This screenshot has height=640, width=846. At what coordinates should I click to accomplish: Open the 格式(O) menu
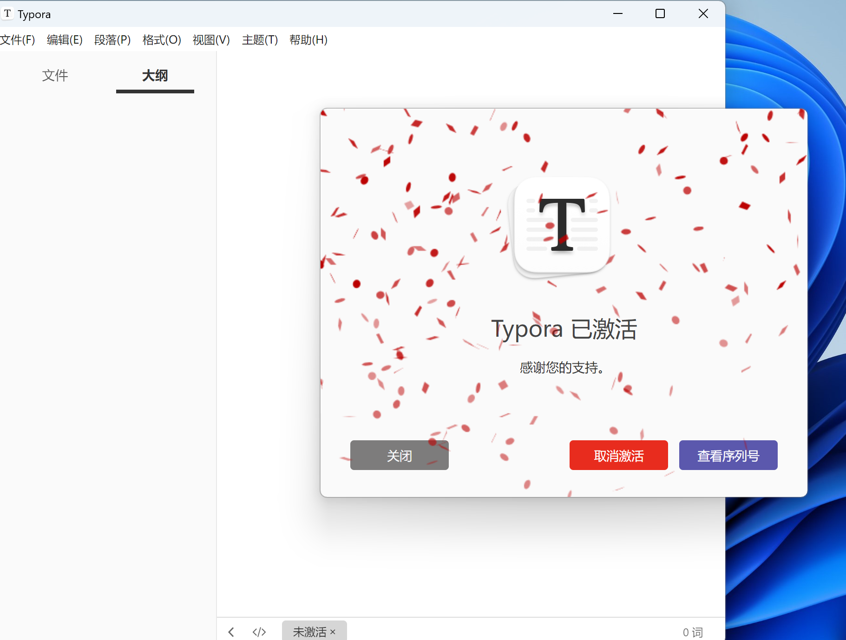[162, 40]
